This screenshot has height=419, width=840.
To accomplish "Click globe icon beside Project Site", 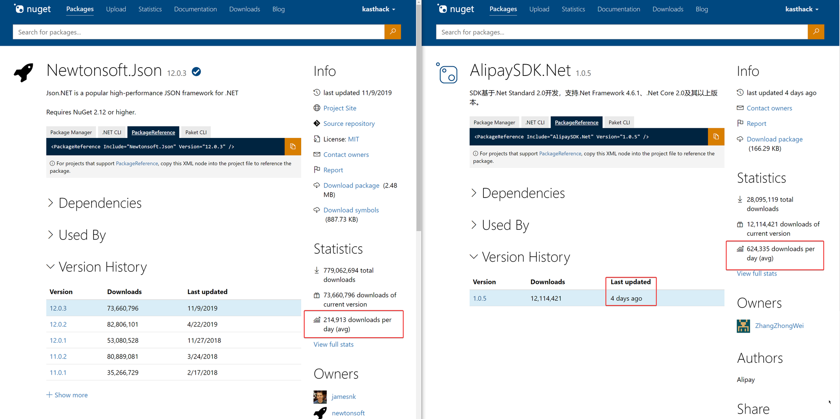I will click(x=317, y=108).
